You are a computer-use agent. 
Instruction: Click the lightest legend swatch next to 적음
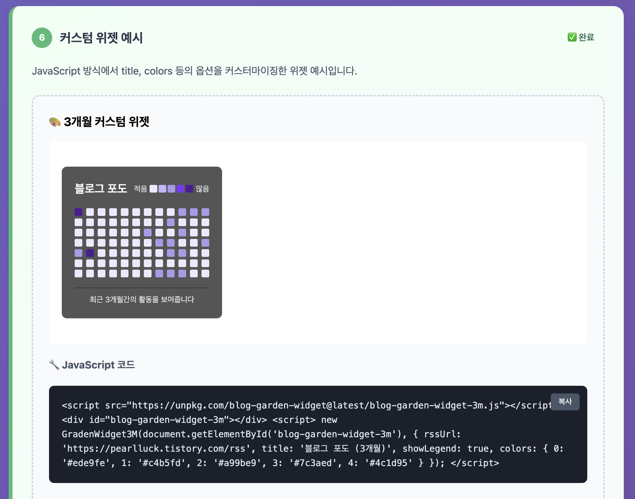tap(153, 189)
